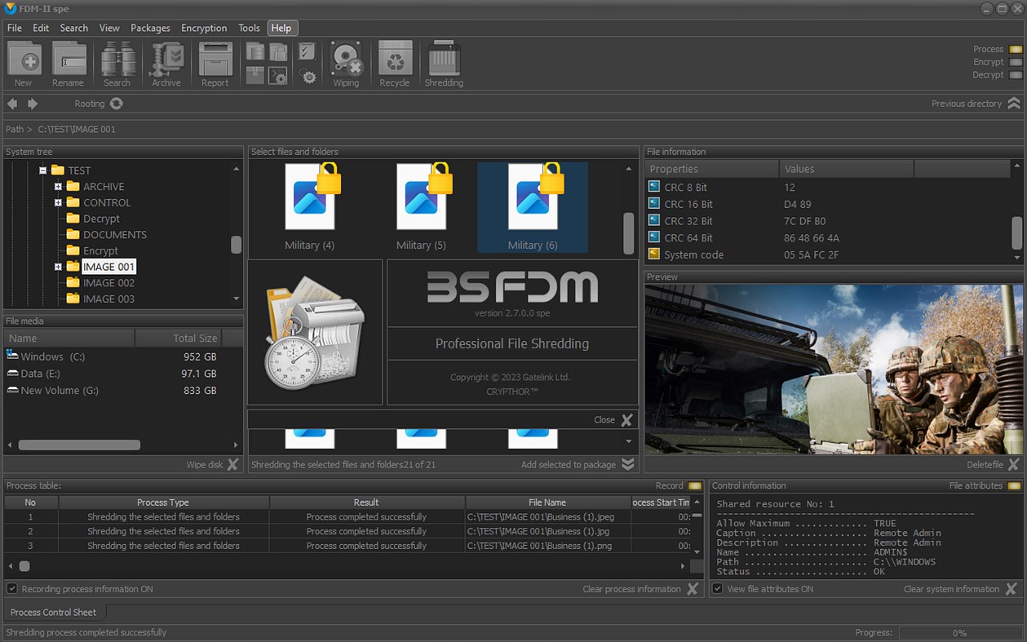Toggle Recording process information off
The image size is (1027, 642).
coord(11,588)
